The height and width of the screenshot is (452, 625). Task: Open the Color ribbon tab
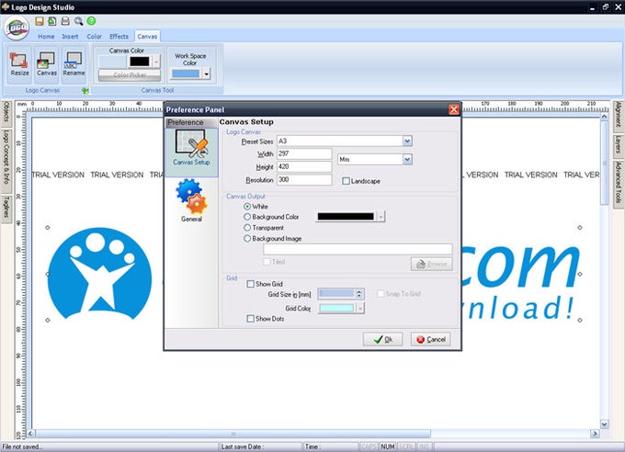pyautogui.click(x=95, y=36)
